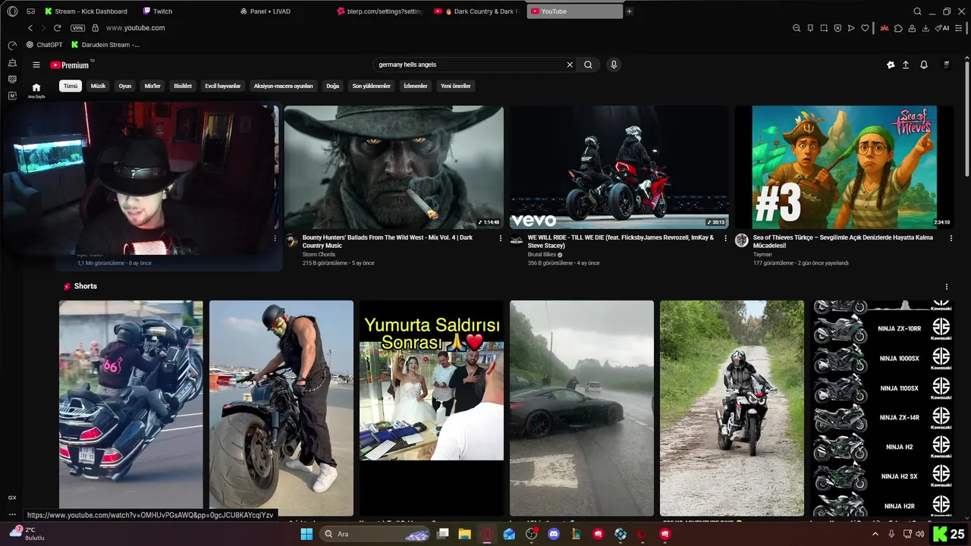Click the site lock icon in address bar
971x546 pixels.
click(x=95, y=28)
